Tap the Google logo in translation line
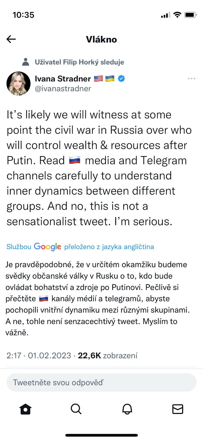 point(48,247)
